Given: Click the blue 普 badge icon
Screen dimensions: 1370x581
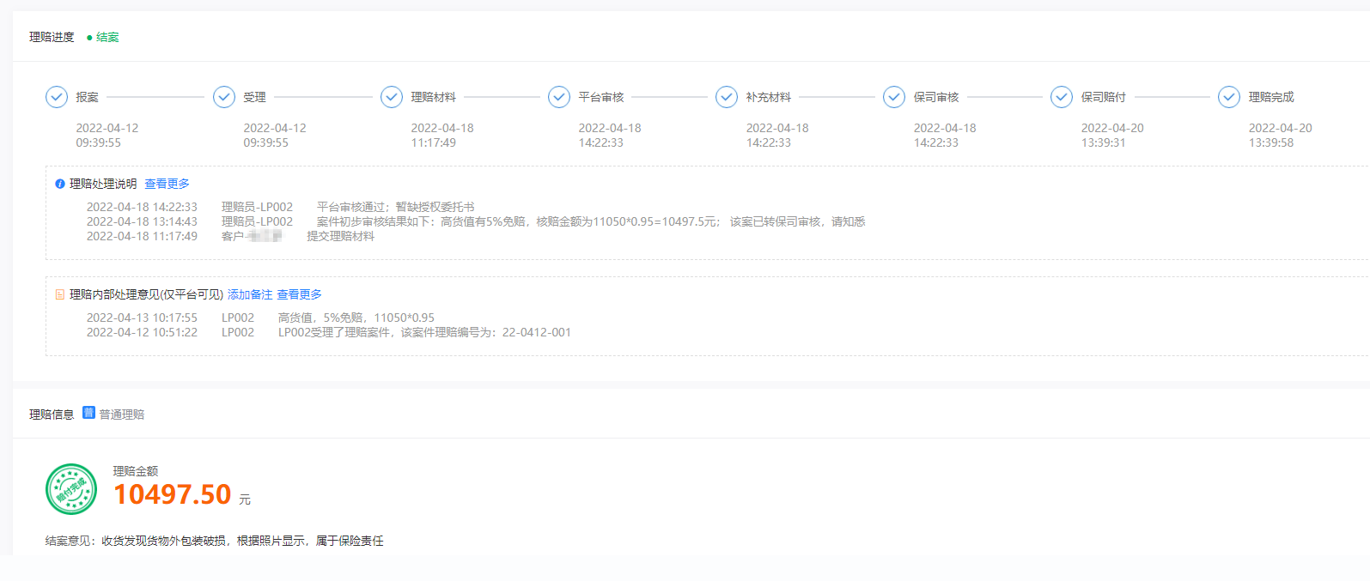Looking at the screenshot, I should point(88,413).
